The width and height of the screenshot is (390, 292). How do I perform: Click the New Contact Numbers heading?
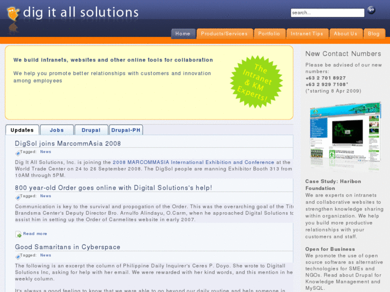point(343,54)
